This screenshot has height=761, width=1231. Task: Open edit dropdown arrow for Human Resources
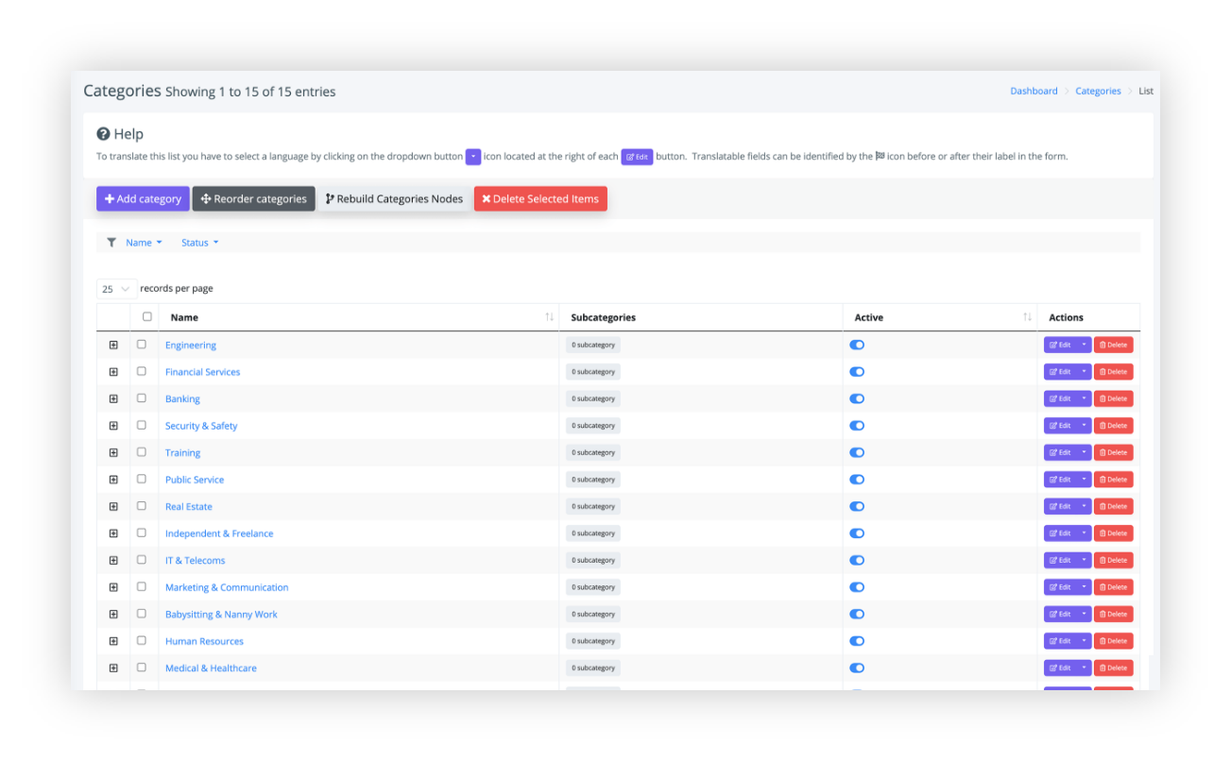pos(1084,641)
